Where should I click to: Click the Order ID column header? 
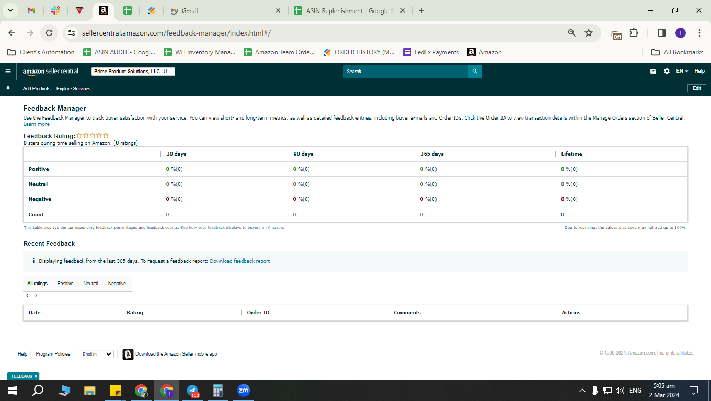[x=258, y=313]
